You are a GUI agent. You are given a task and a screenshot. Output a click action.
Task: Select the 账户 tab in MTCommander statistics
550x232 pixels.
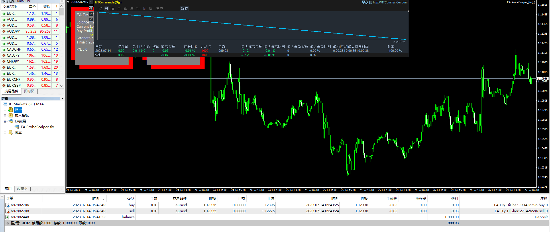tap(159, 9)
